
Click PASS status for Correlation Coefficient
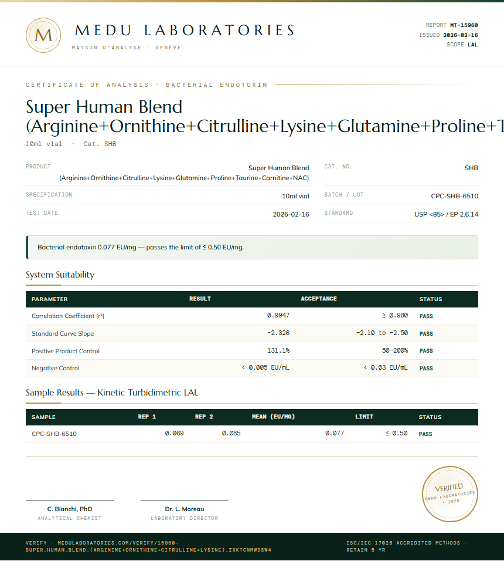[x=426, y=316]
